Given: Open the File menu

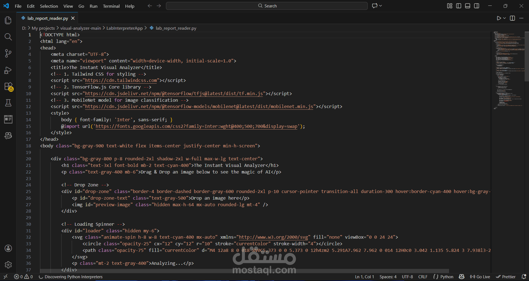Looking at the screenshot, I should (x=18, y=6).
